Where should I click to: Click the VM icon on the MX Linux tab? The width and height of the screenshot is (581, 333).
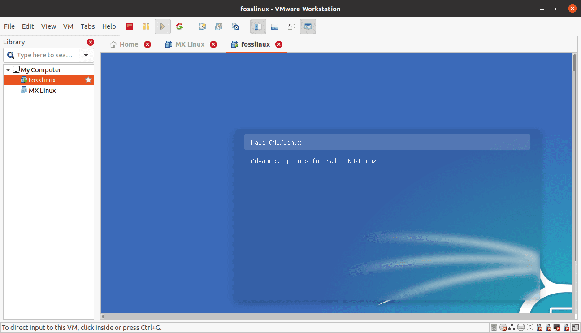pyautogui.click(x=169, y=44)
